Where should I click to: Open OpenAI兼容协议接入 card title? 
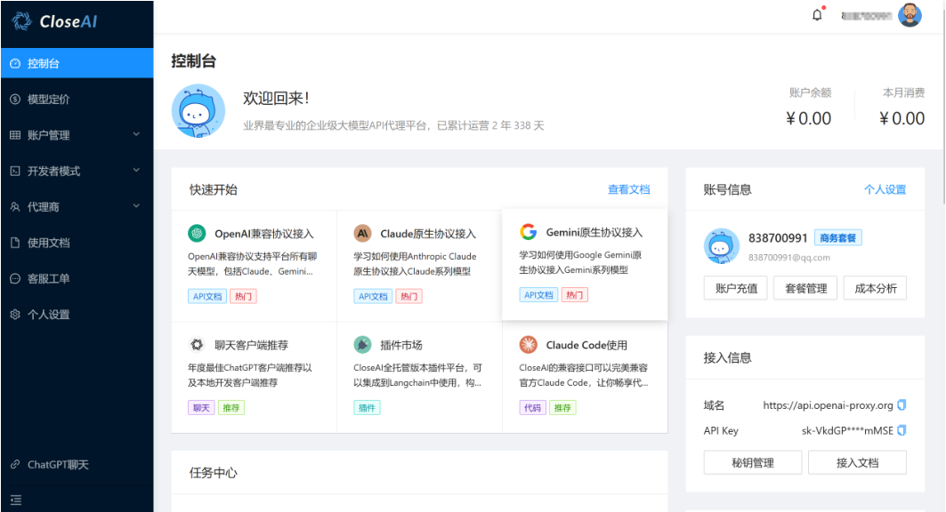263,234
